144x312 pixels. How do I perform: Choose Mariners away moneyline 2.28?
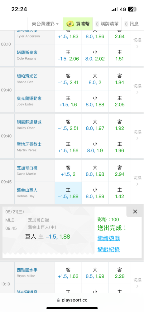(x=120, y=273)
